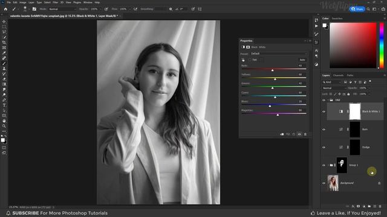Reset adjustment defaults in Properties panel
This screenshot has height=217, width=387.
[x=294, y=134]
